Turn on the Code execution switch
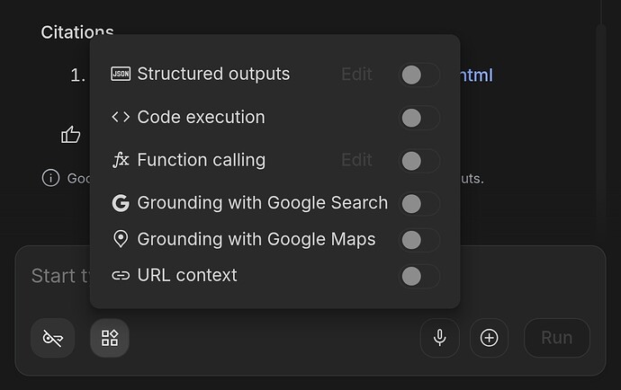Viewport: 621px width, 390px height. click(x=419, y=118)
